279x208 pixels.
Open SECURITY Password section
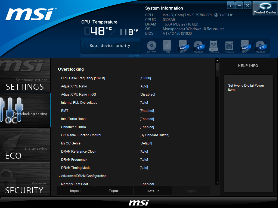[x=25, y=179]
